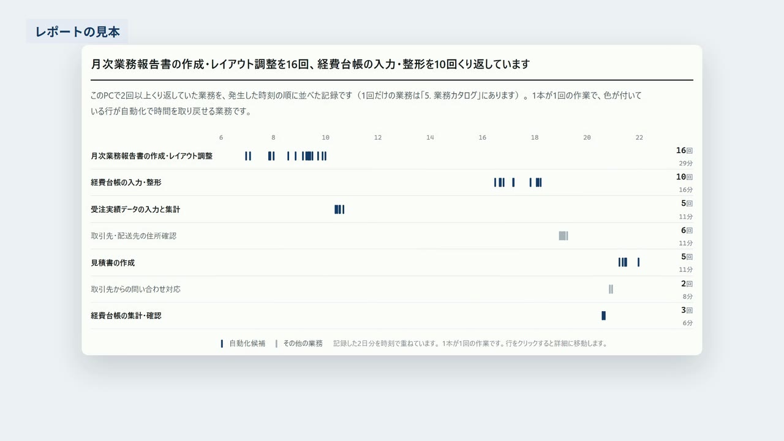
Task: Click the 2回 count value
Action: (687, 284)
